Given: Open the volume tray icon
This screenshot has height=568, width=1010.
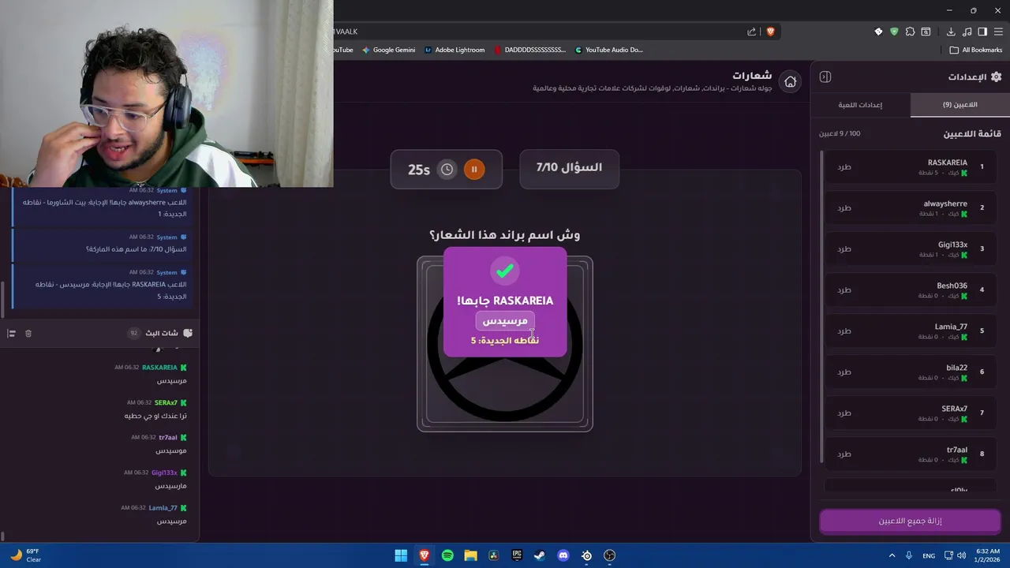Looking at the screenshot, I should [962, 555].
